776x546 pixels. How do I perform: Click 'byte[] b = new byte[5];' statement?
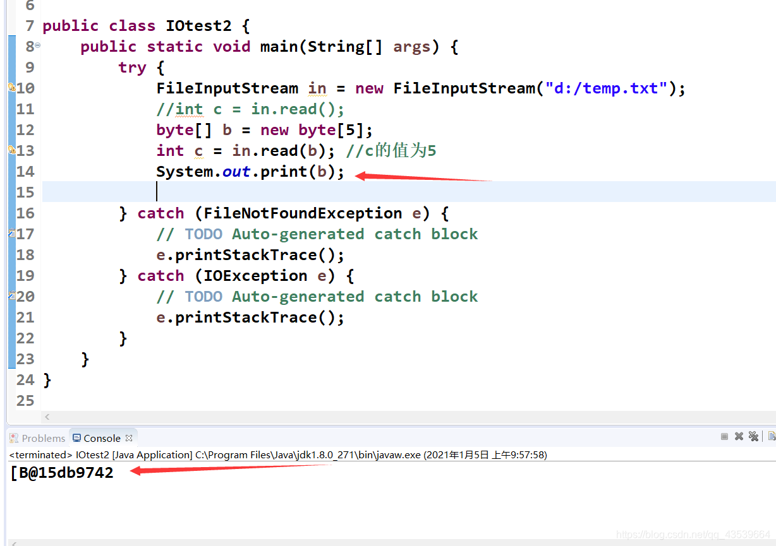tap(265, 130)
